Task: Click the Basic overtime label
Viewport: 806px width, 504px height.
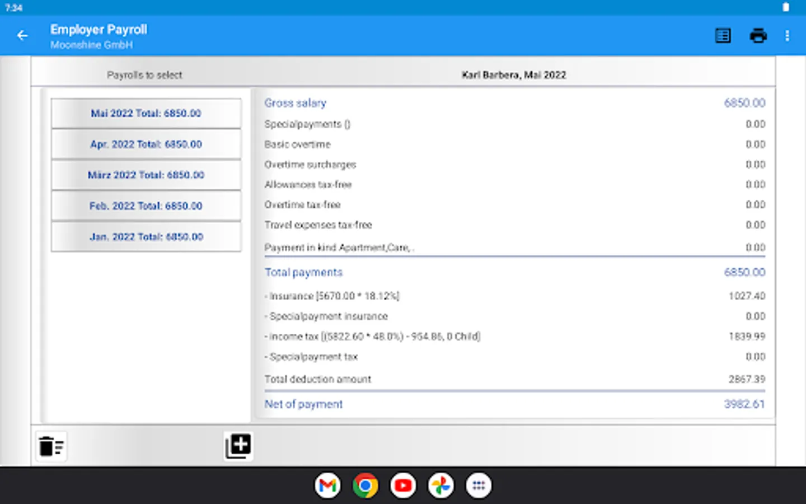Action: click(x=297, y=144)
